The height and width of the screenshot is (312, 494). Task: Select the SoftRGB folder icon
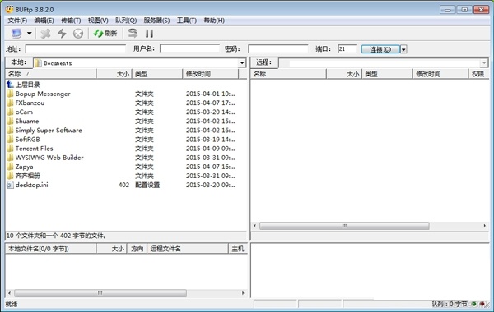pyautogui.click(x=11, y=140)
